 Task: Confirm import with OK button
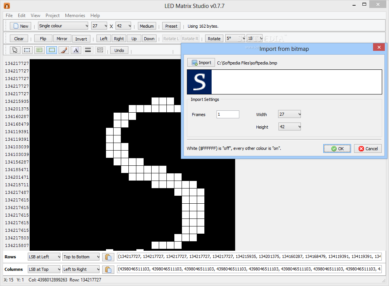[337, 149]
